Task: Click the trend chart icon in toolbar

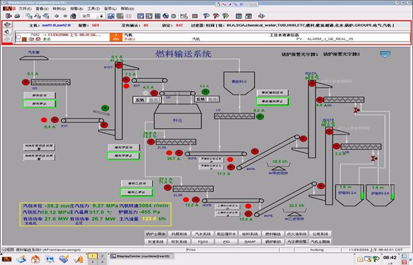Action: (184, 16)
